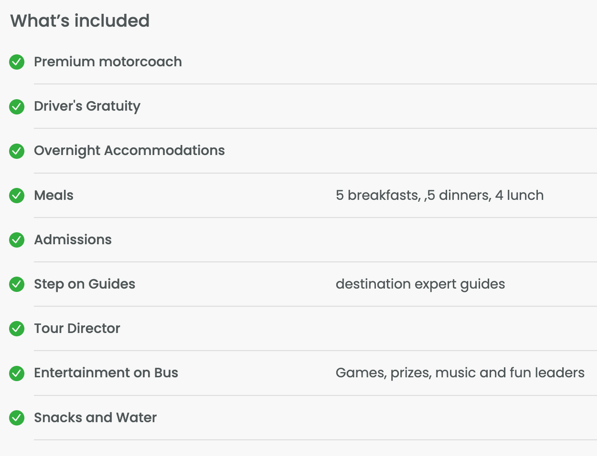Click the green checkmark next to Driver's Gratuity

(x=17, y=107)
